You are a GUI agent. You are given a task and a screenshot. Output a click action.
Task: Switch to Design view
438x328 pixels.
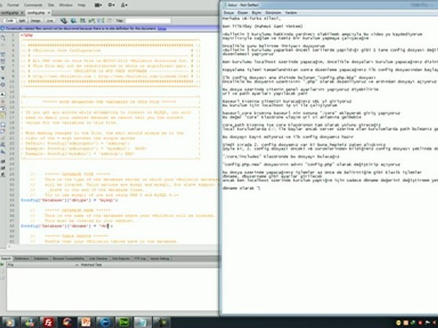[x=36, y=20]
